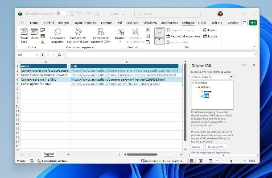Click the Excel search box
The height and width of the screenshot is (178, 272).
pyautogui.click(x=167, y=13)
